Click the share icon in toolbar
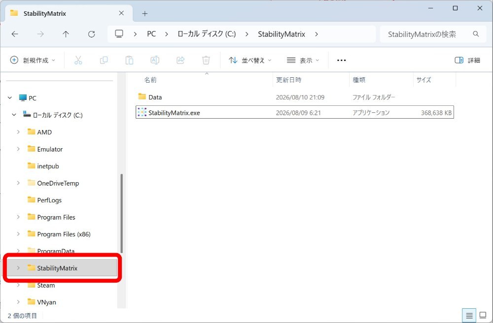This screenshot has height=323, width=493. pyautogui.click(x=180, y=60)
